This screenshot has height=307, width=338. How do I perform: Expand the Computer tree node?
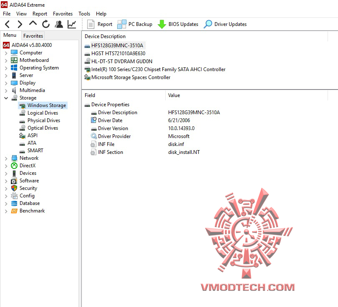[6, 53]
